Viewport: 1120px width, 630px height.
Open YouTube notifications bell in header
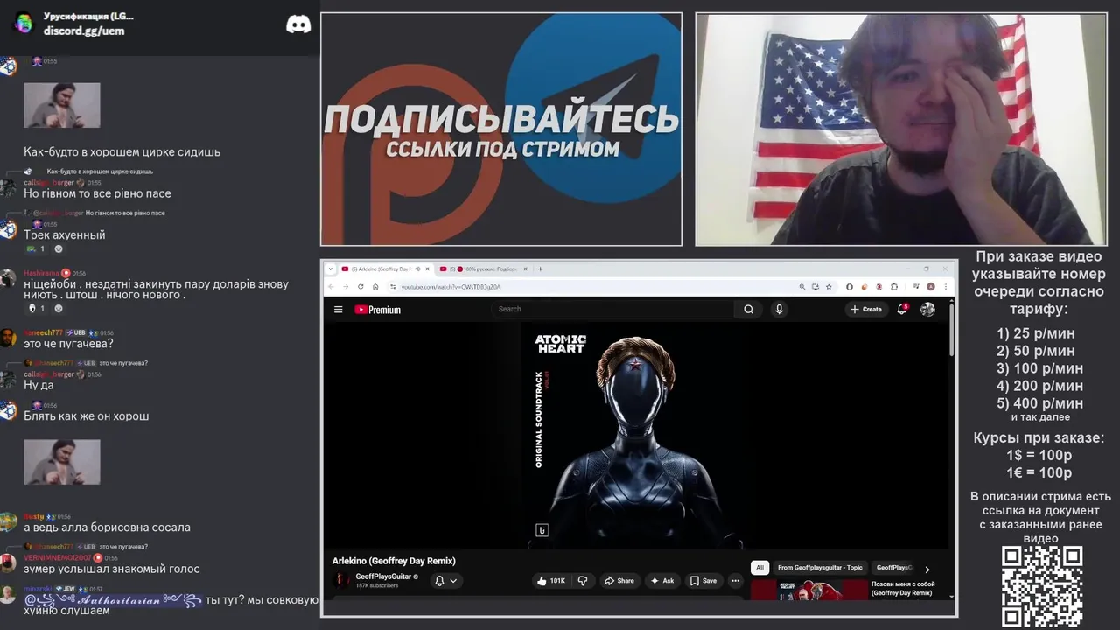click(902, 309)
